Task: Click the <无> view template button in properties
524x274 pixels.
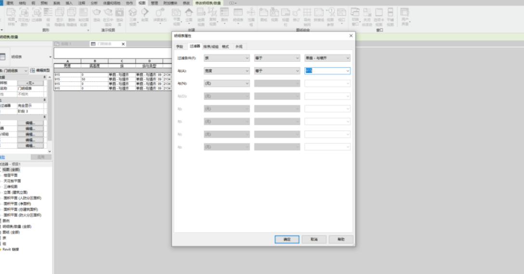Action: 30,83
